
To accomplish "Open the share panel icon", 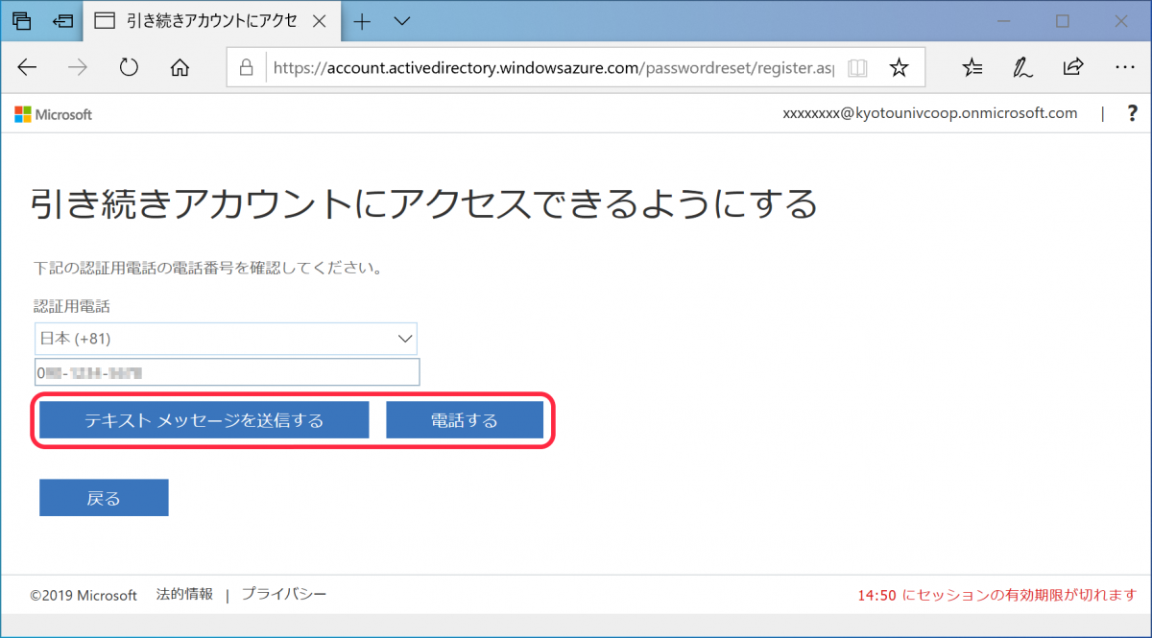I will point(1073,67).
